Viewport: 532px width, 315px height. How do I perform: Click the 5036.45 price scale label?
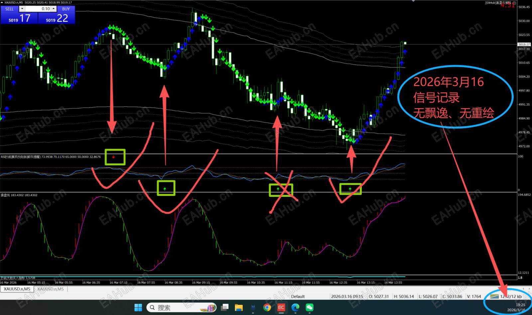tap(524, 7)
